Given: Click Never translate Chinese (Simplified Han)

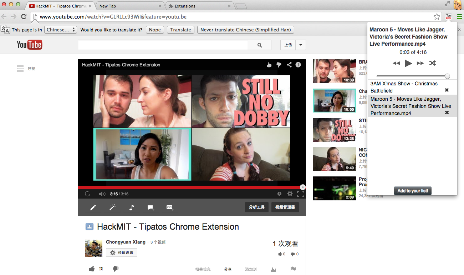Looking at the screenshot, I should click(245, 30).
